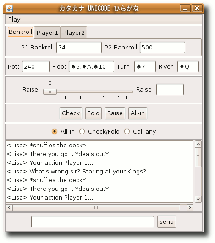This screenshot has height=243, width=215.
Task: Click the chat scrollbar down arrow
Action: [198, 199]
